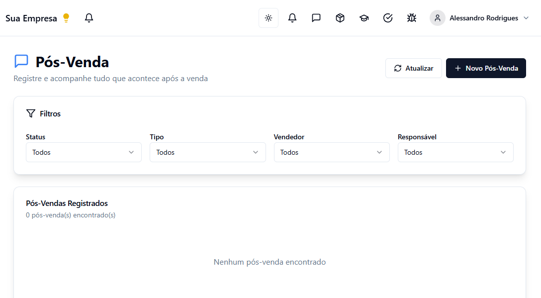The height and width of the screenshot is (298, 541).
Task: Open the graduation cap training icon
Action: coord(364,18)
